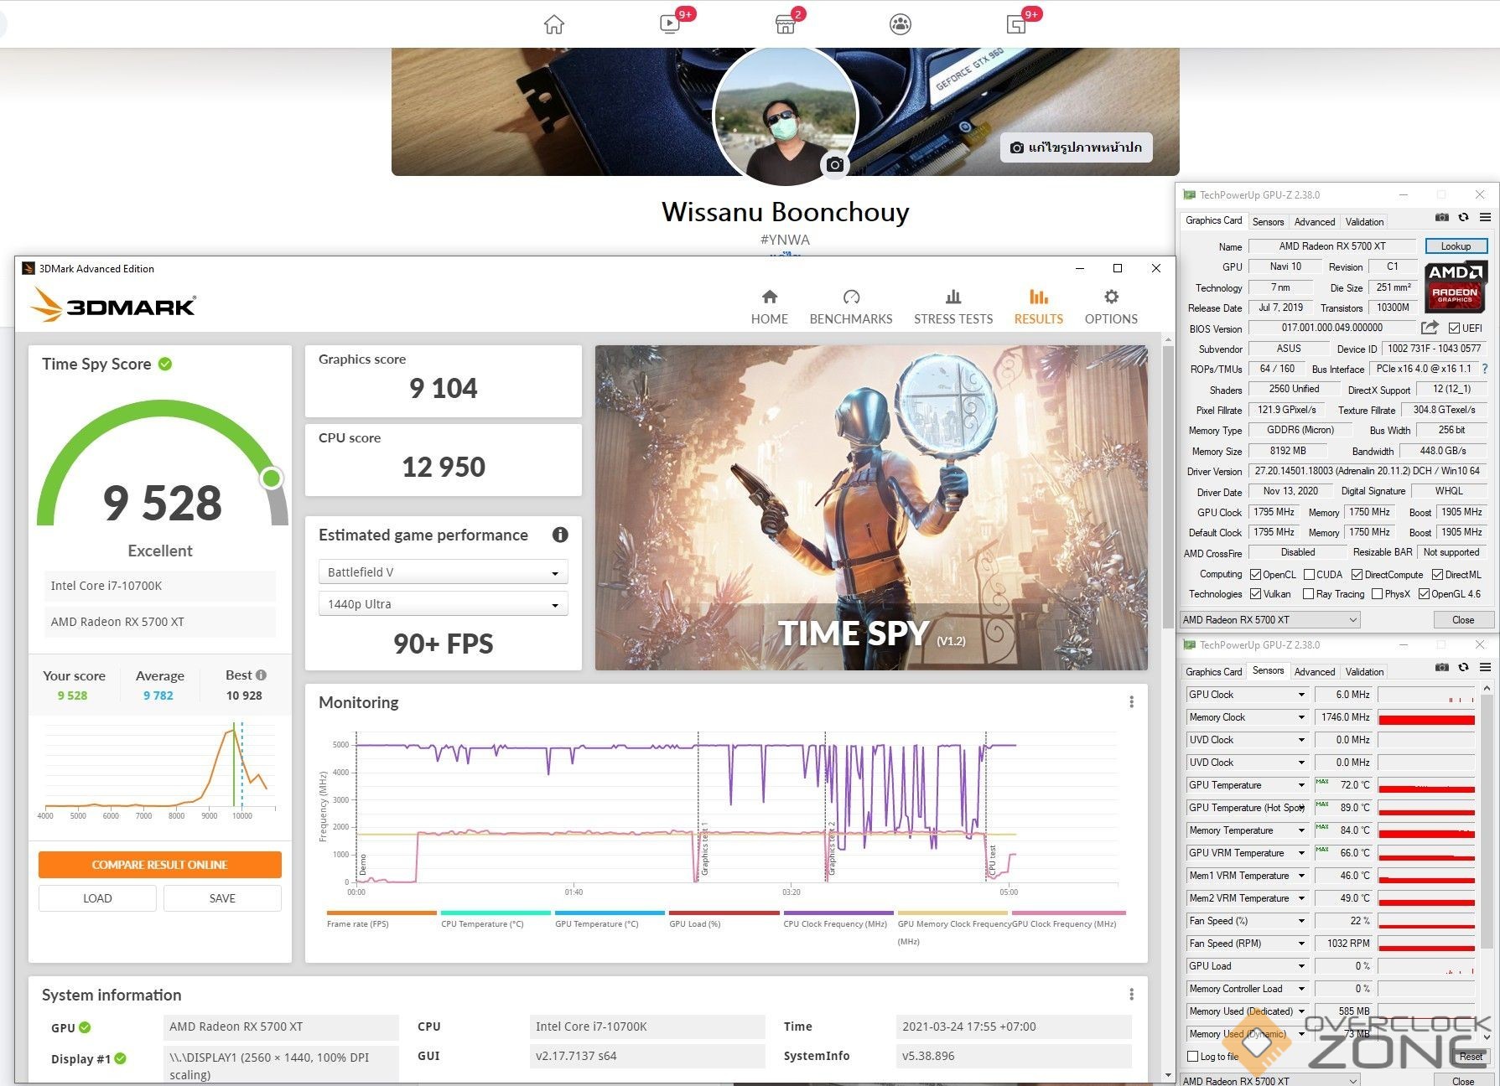The image size is (1500, 1086).
Task: Go to Stress Tests section
Action: (x=952, y=307)
